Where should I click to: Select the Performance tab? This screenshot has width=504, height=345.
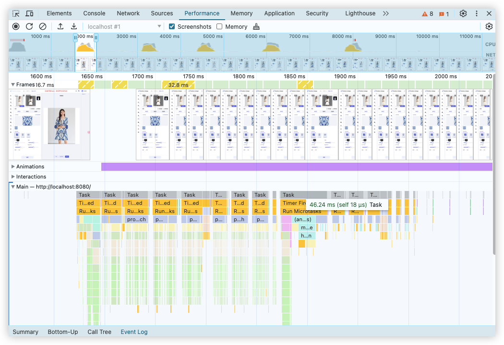[202, 13]
